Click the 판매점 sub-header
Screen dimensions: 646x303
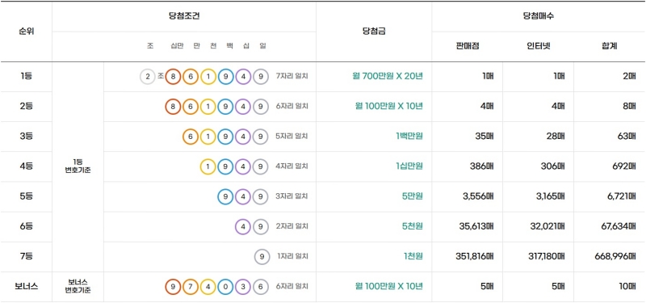coord(467,46)
